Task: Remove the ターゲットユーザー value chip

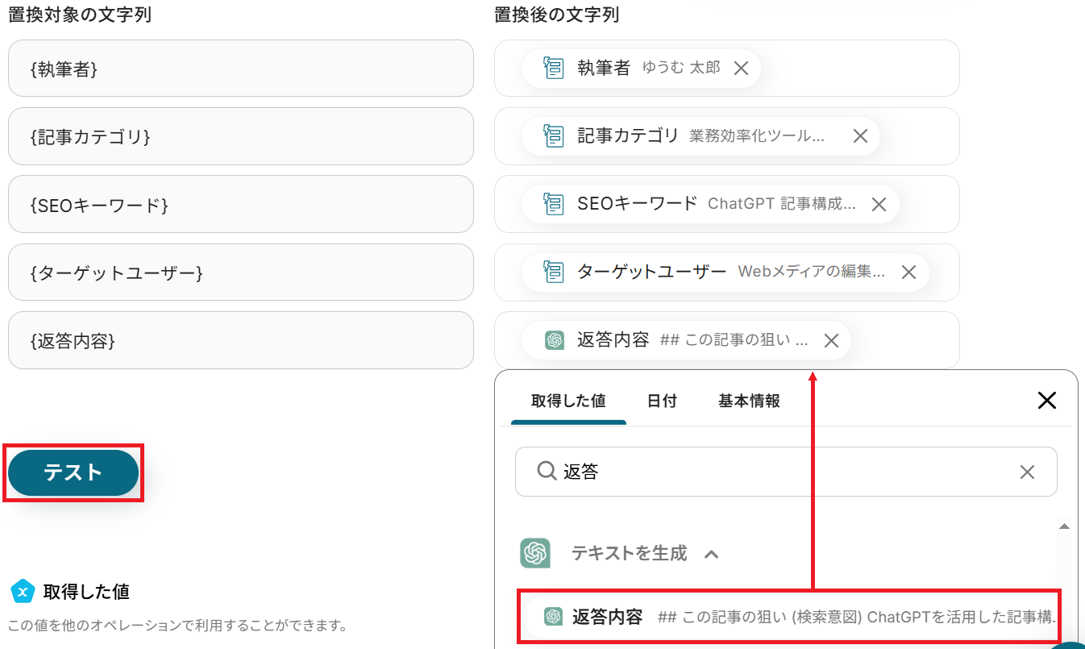Action: pyautogui.click(x=908, y=272)
